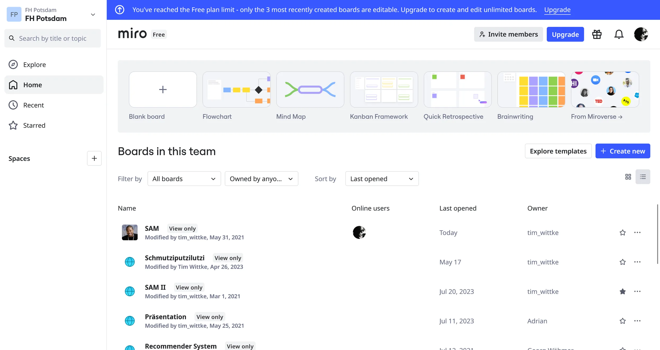Choose the Flowchart template
660x350 pixels.
pyautogui.click(x=236, y=90)
